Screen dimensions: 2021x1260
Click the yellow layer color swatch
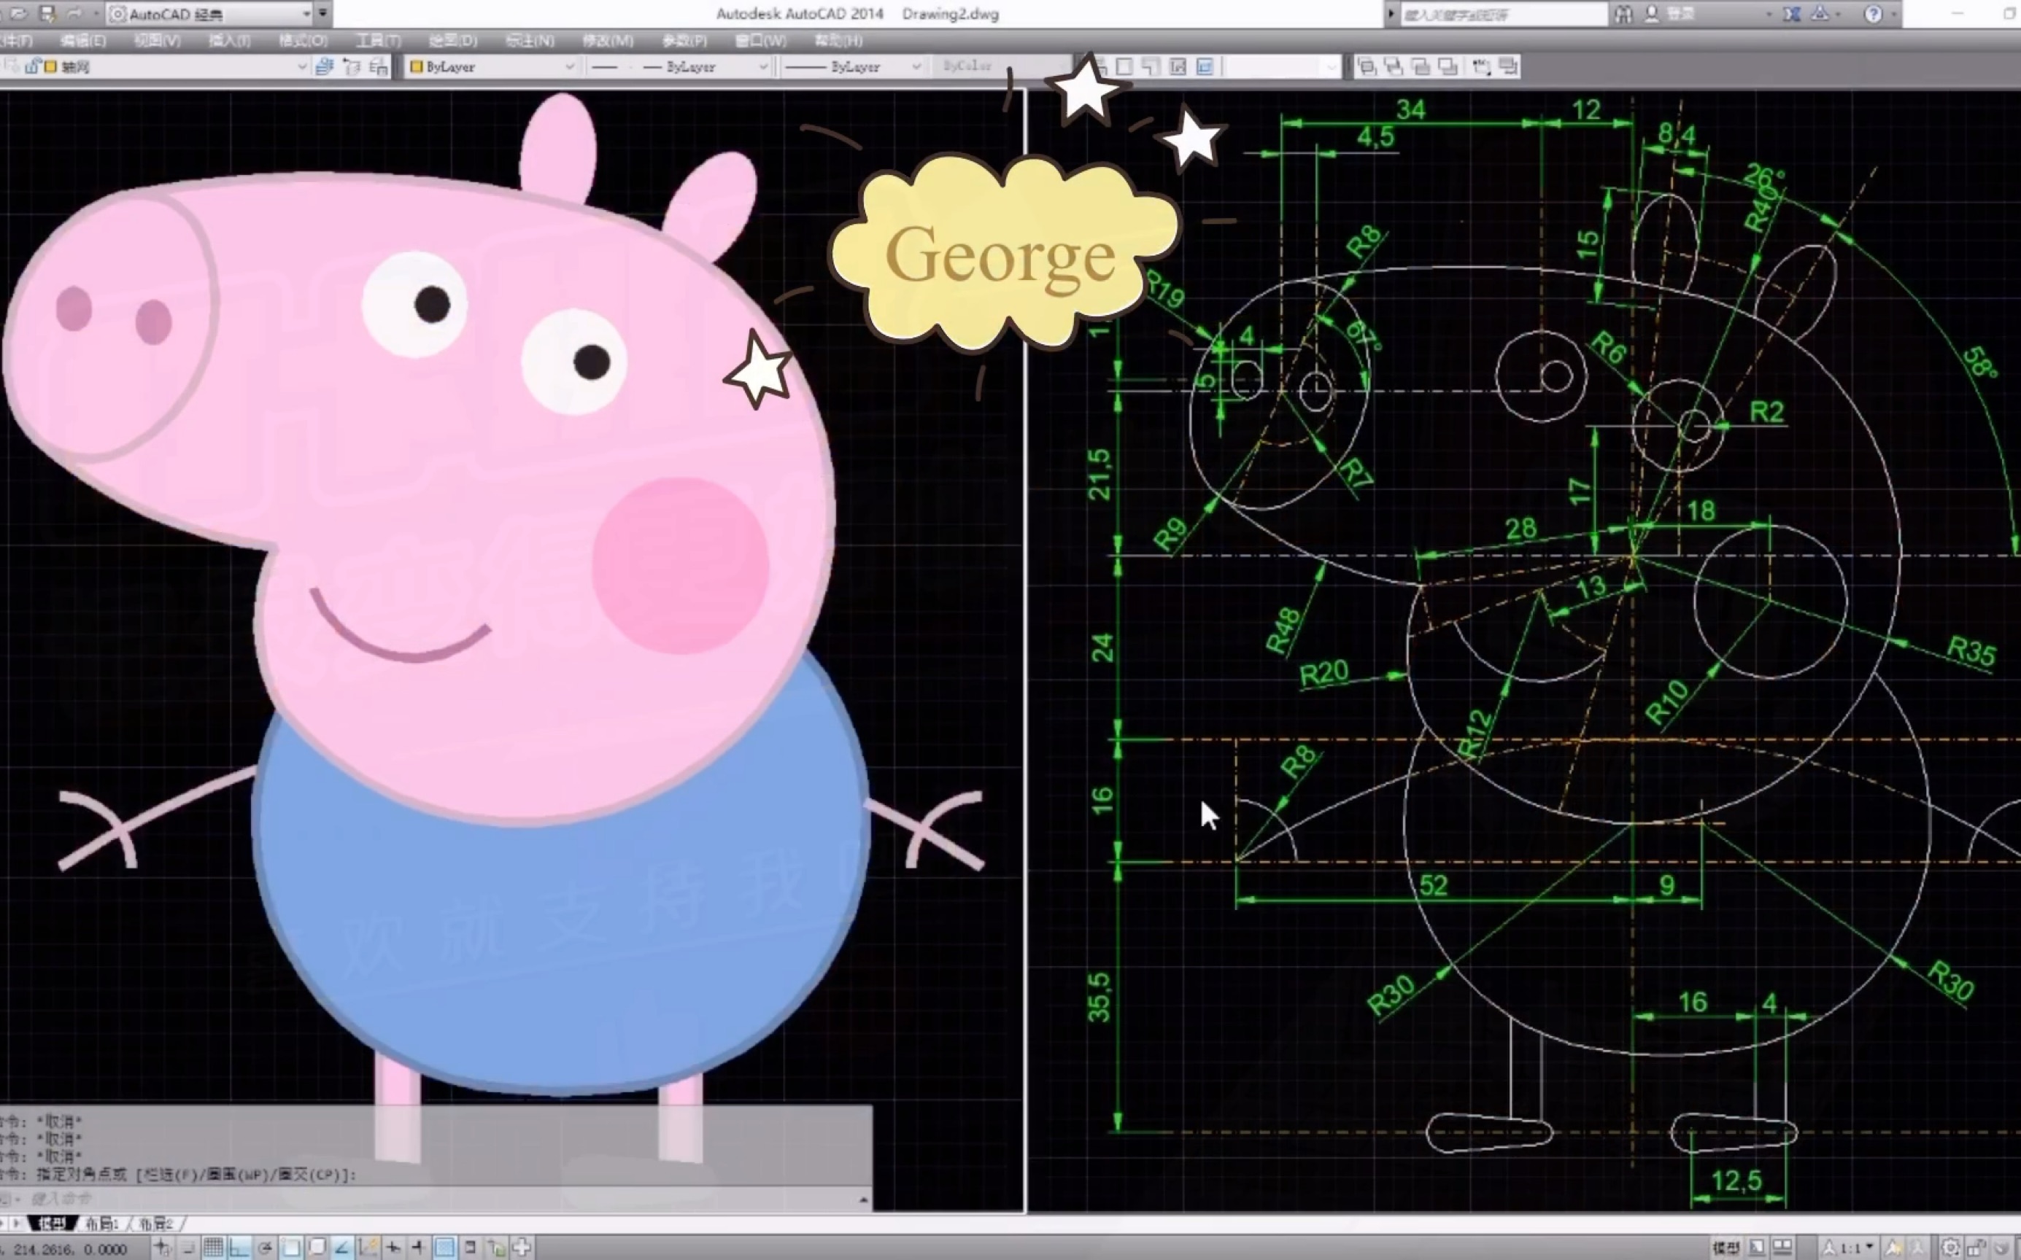tap(51, 66)
